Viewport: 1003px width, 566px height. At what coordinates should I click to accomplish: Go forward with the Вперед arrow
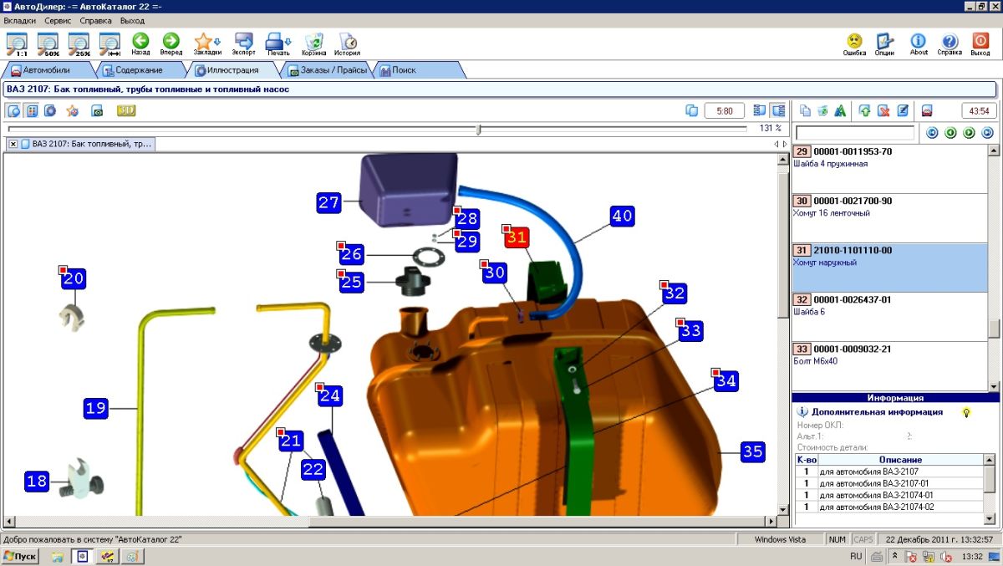click(x=171, y=43)
